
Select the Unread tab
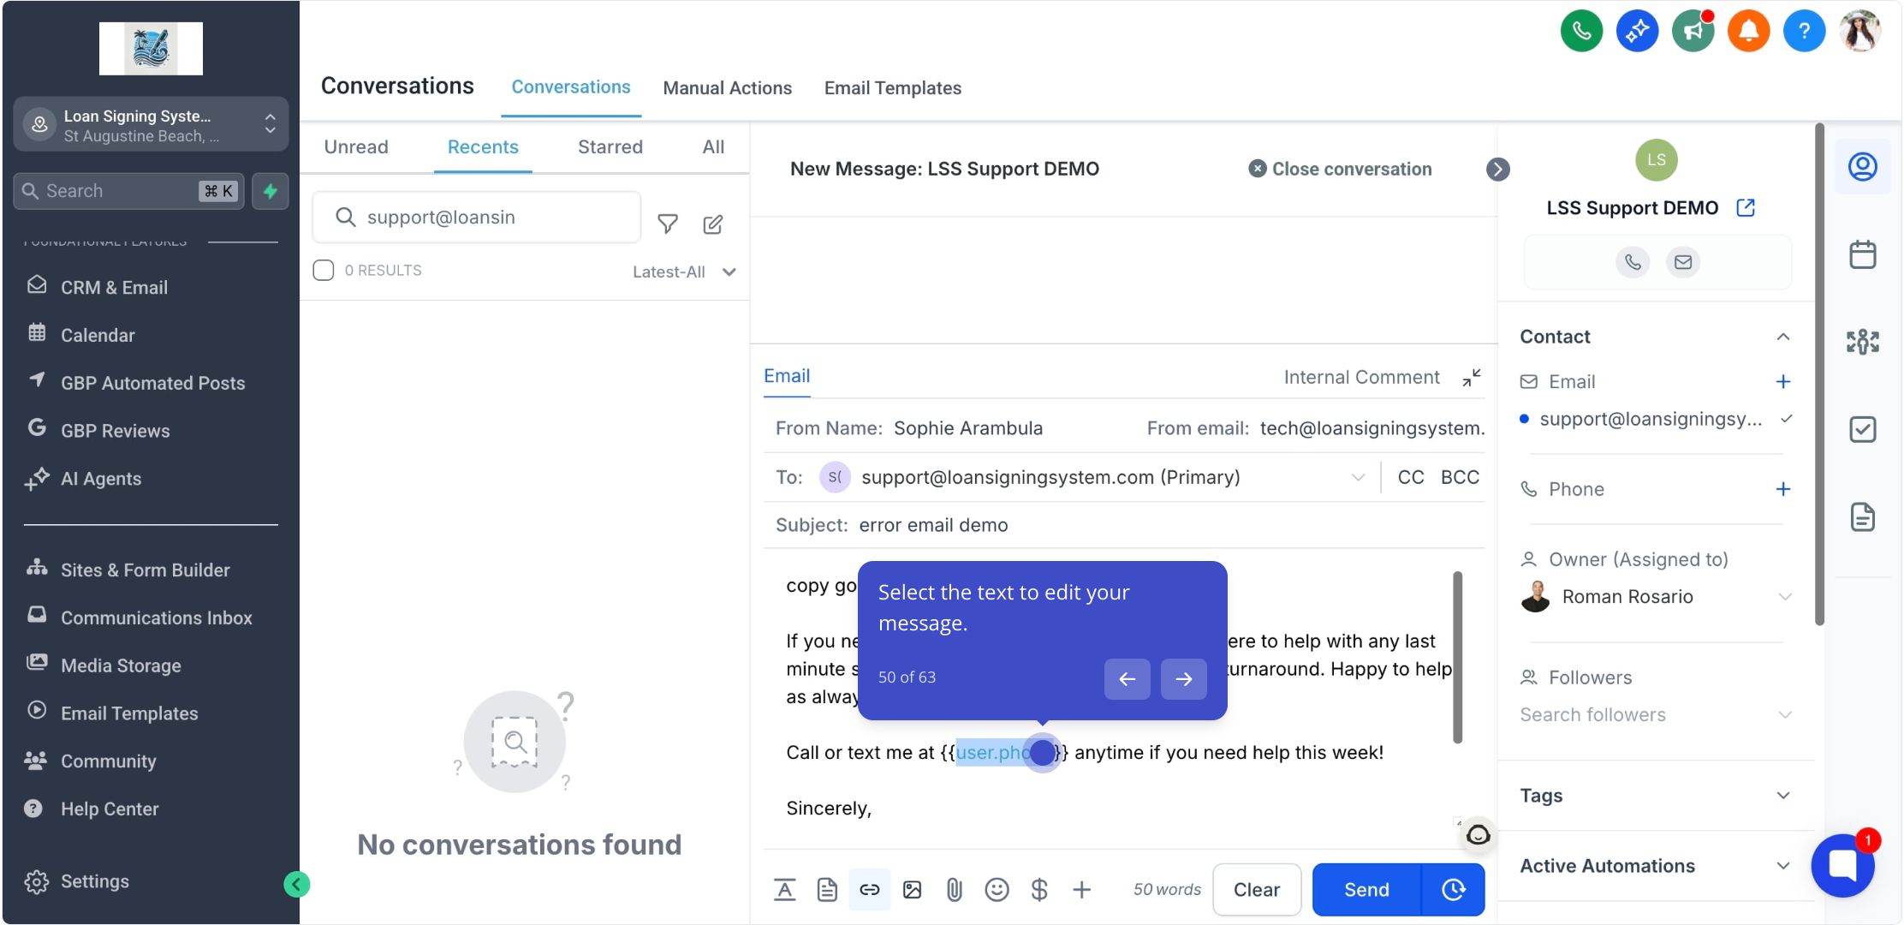point(356,147)
